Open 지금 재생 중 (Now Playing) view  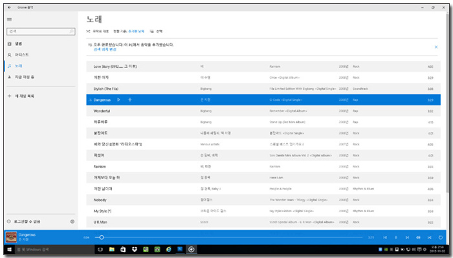[40, 77]
